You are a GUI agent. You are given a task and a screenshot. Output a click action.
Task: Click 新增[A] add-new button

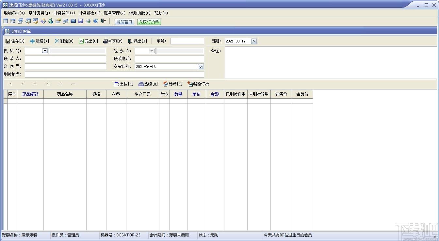[x=40, y=41]
